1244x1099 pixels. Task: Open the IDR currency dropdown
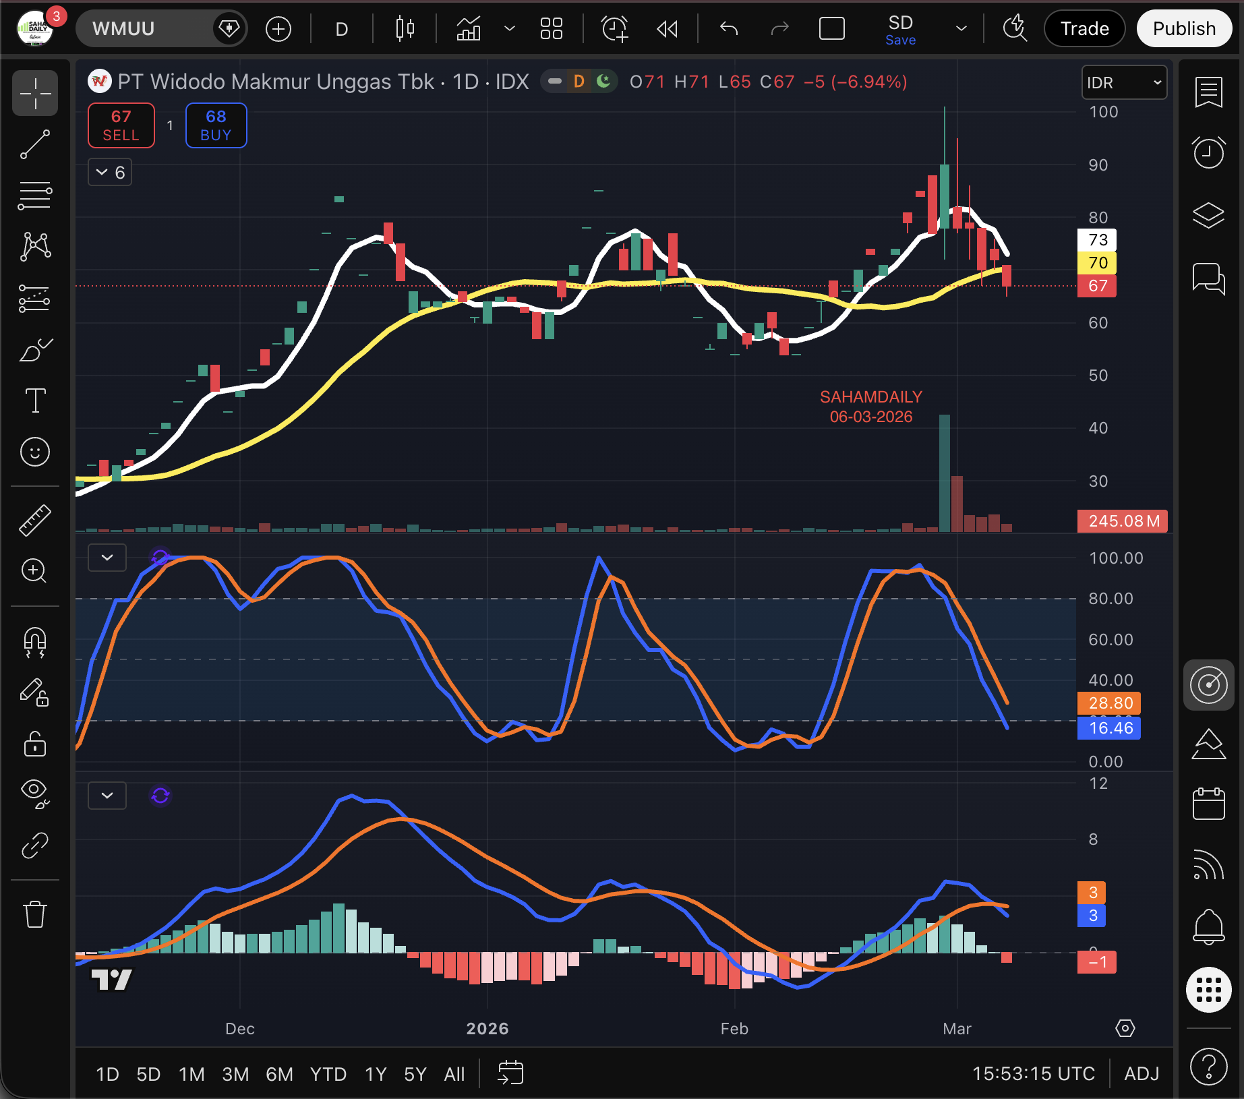(x=1123, y=83)
